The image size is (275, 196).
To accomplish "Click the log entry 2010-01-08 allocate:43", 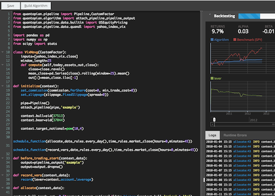I will [x=240, y=180].
